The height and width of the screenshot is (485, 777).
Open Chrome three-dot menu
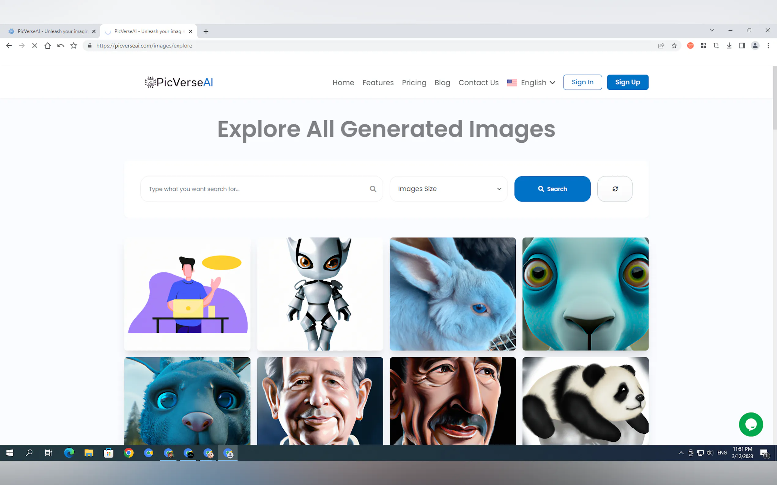(768, 46)
